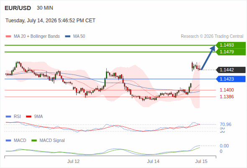Viewport: 247px width, 168px height.
Task: Click the 9MA red legend marker
Action: pos(28,117)
